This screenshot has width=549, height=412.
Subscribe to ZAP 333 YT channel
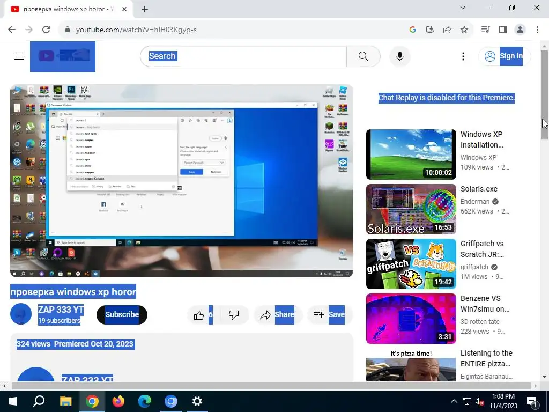click(122, 314)
